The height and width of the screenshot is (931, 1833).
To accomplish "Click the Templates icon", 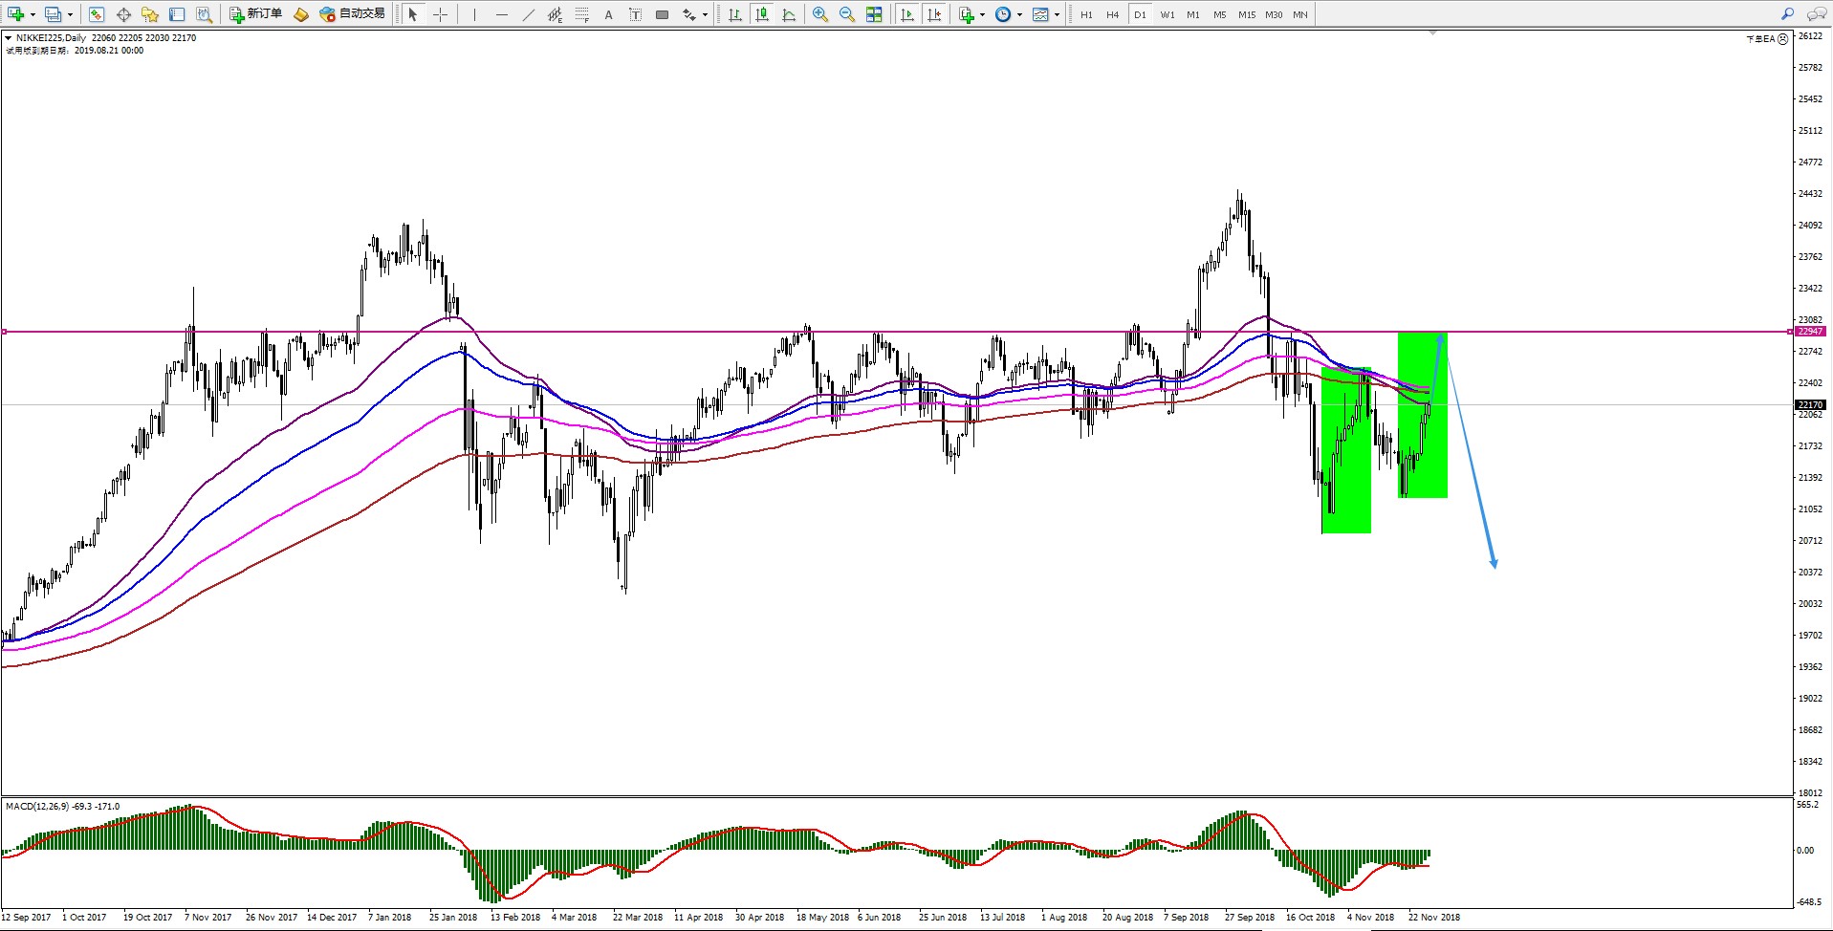I will [x=1040, y=14].
